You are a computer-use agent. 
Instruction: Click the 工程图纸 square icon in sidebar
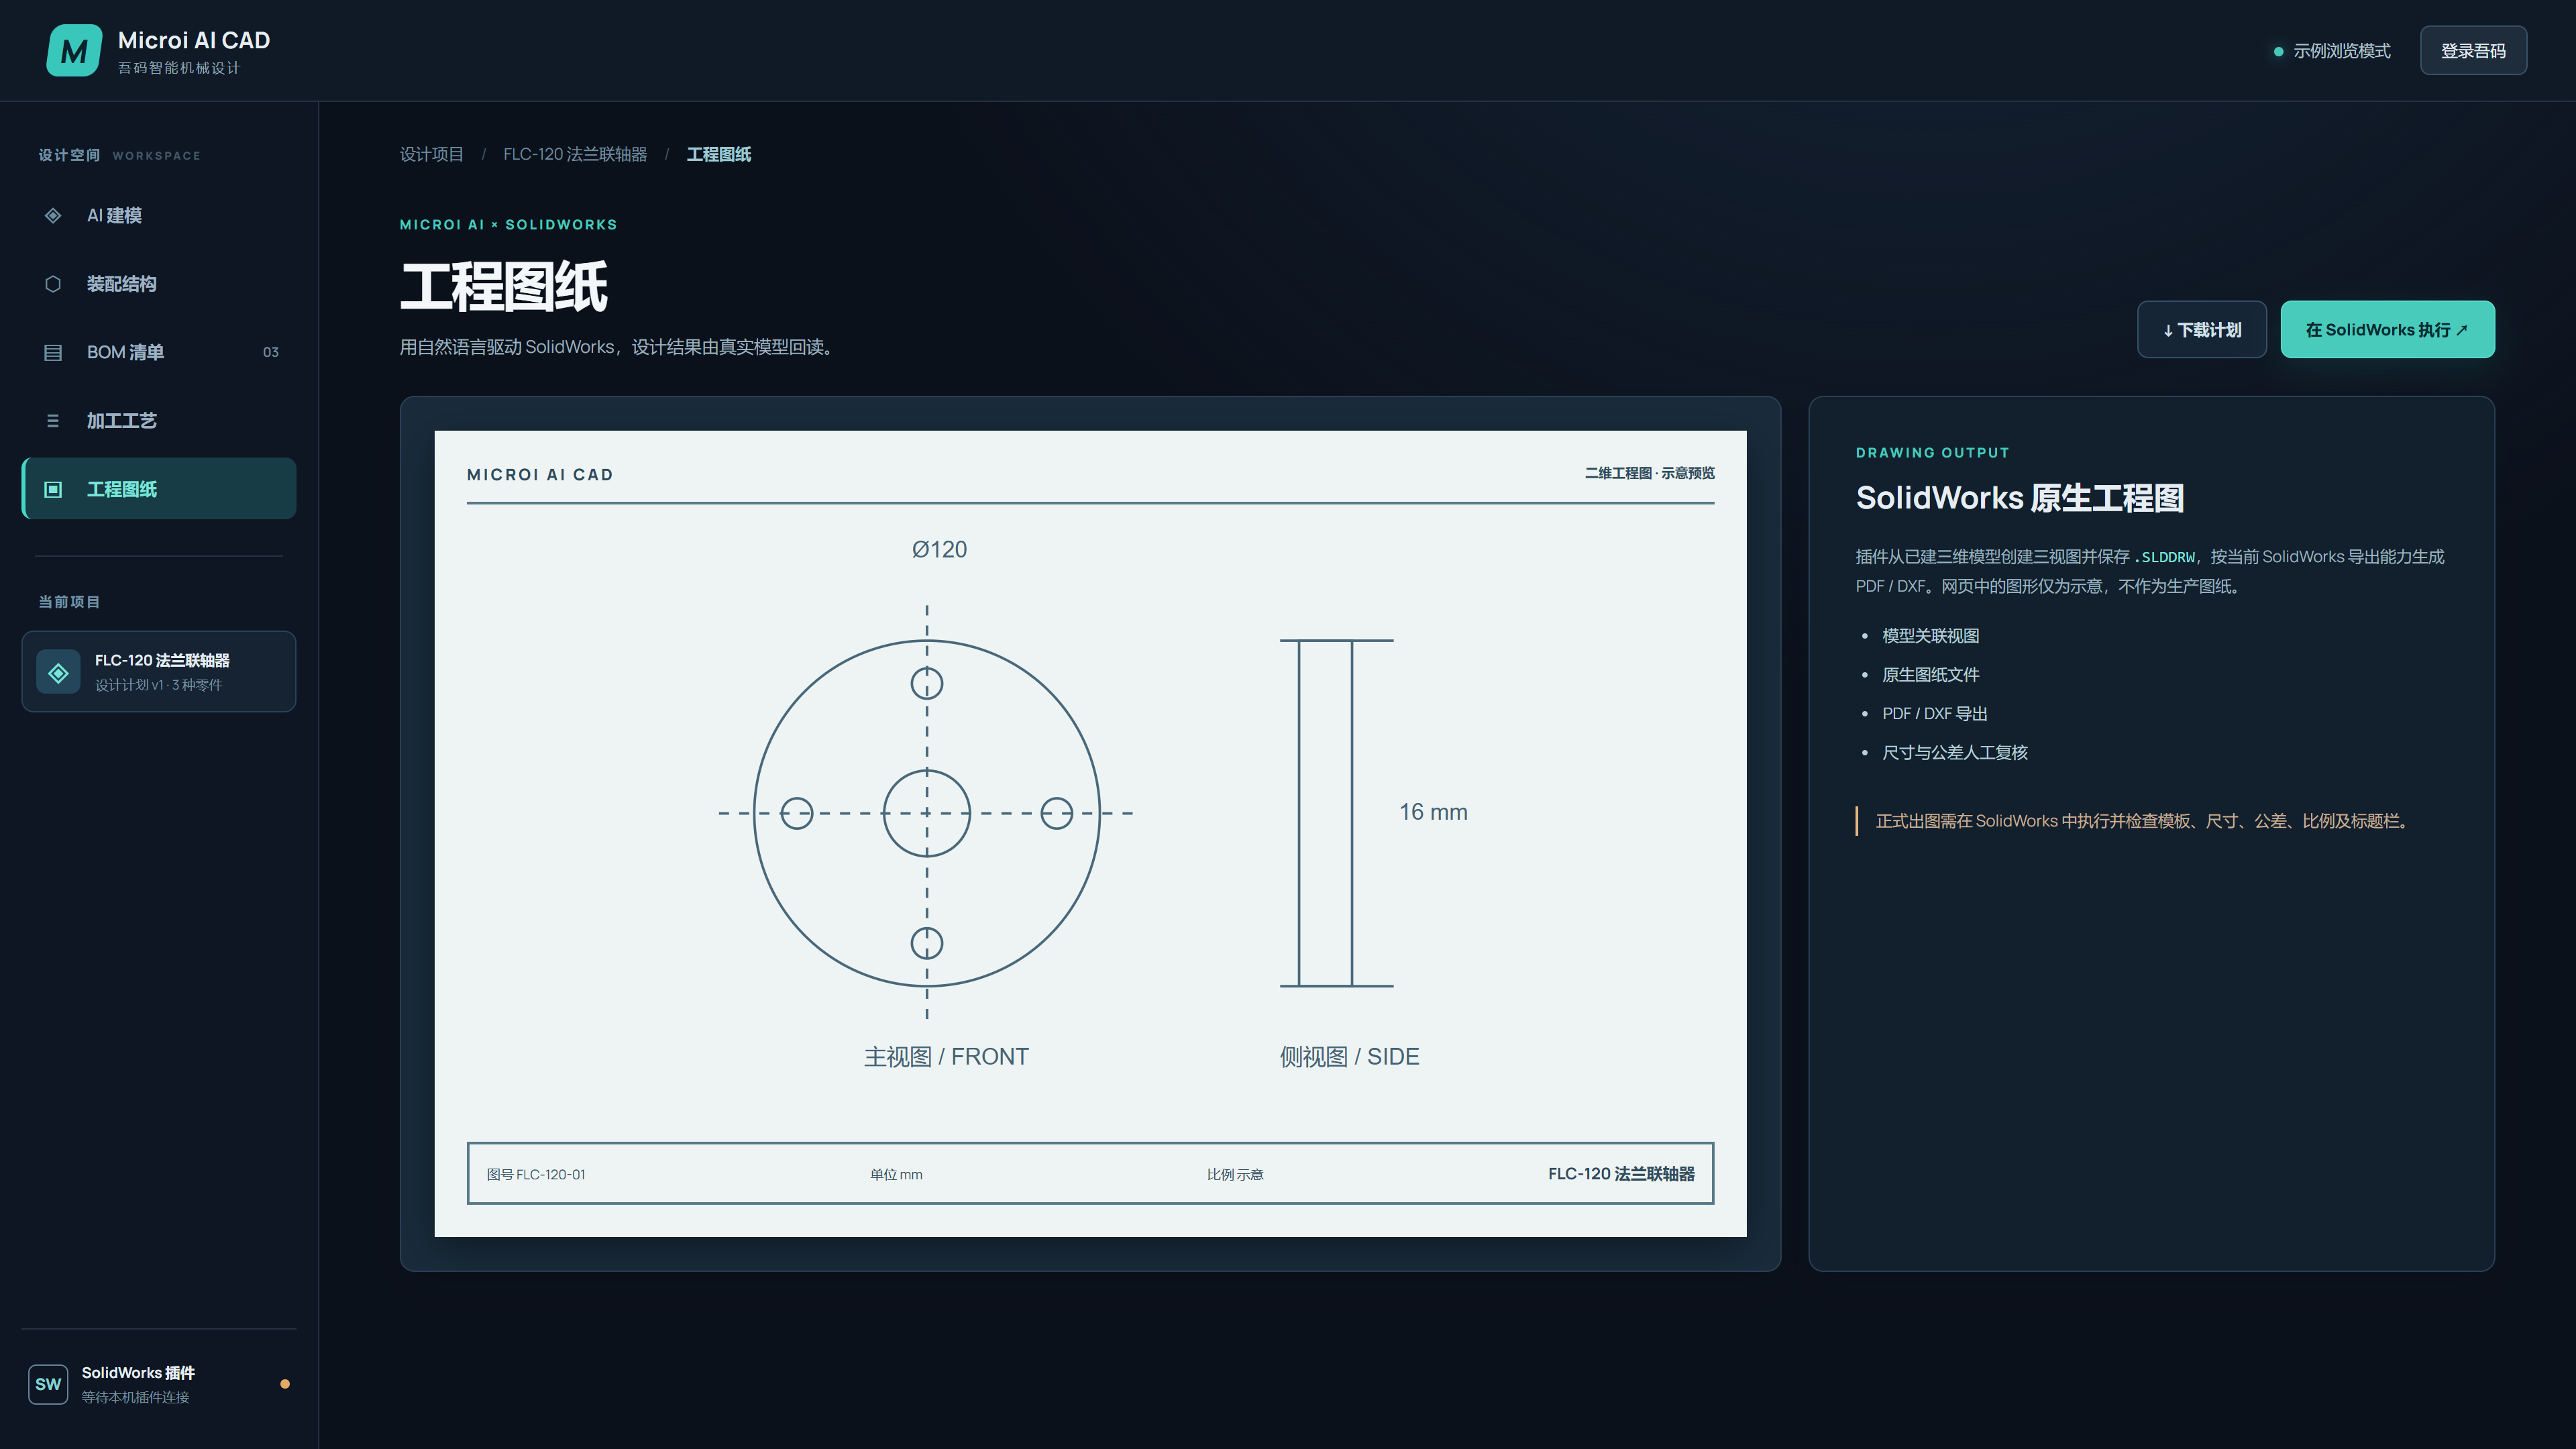point(53,489)
